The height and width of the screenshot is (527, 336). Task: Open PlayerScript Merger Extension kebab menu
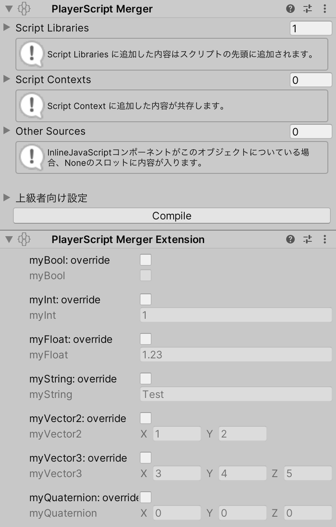coord(325,239)
